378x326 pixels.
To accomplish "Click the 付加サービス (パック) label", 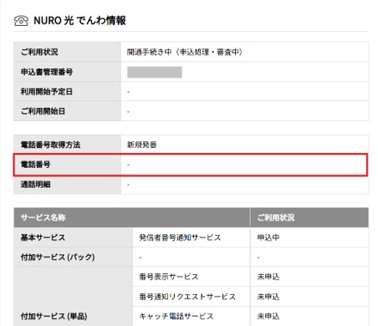I will click(x=58, y=257).
